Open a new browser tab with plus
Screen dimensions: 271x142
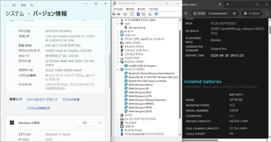(228, 4)
